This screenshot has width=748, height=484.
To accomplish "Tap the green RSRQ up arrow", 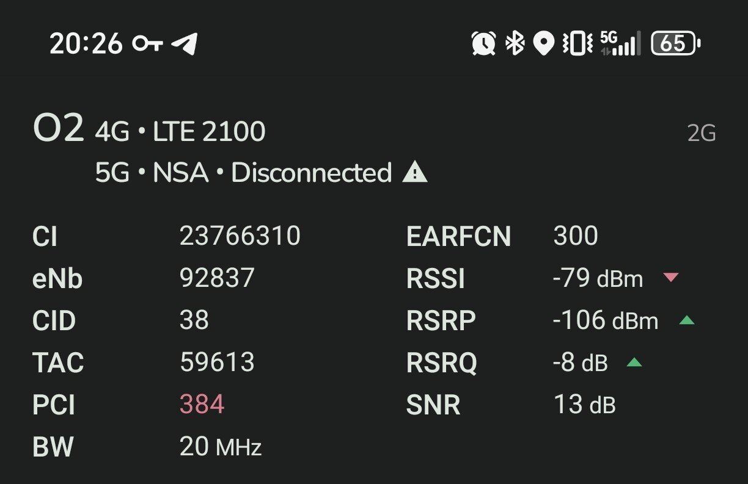I will pyautogui.click(x=634, y=363).
